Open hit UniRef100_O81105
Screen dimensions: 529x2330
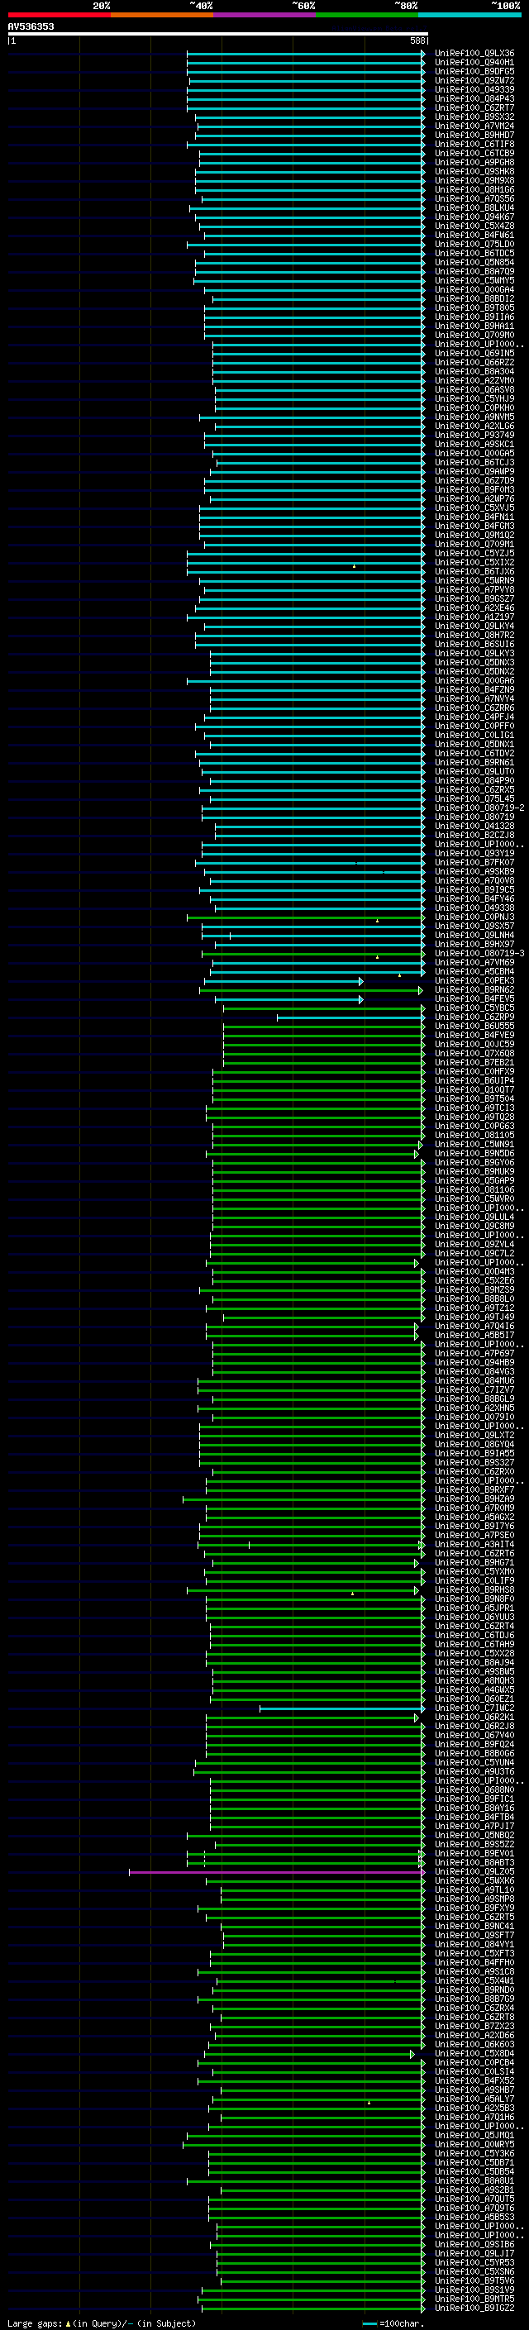pos(474,1135)
